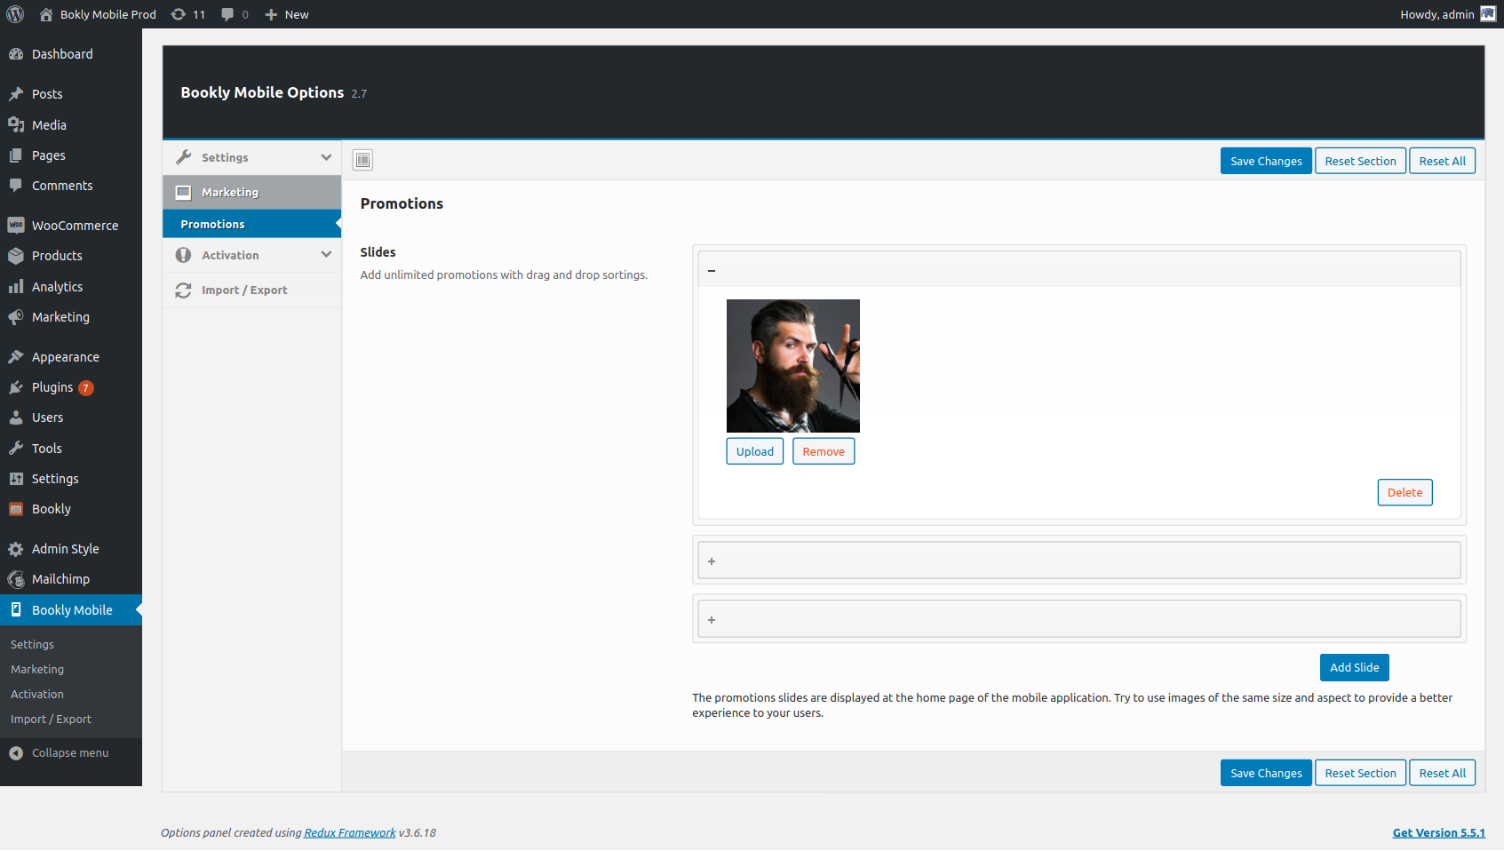Click the Bookly Mobile phone icon
Image resolution: width=1504 pixels, height=851 pixels.
(x=16, y=609)
